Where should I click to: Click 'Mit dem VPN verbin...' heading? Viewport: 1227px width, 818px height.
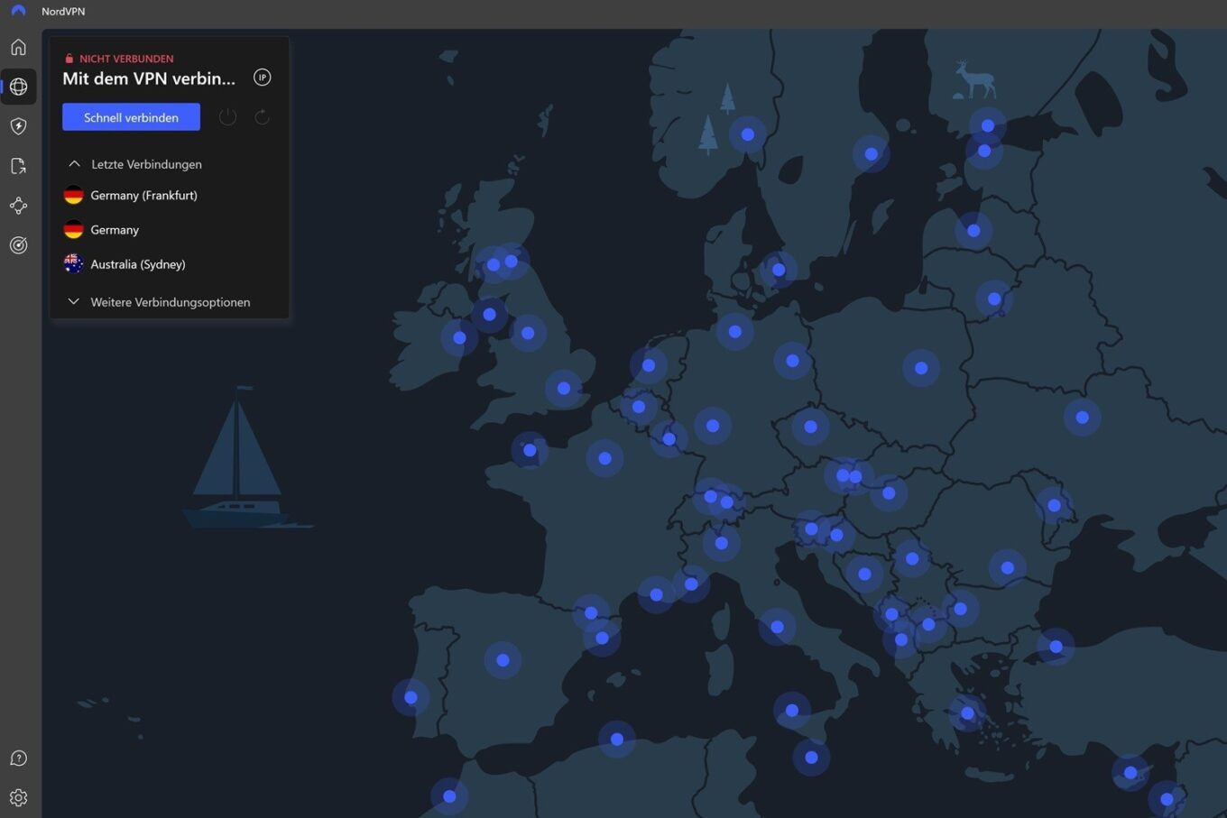pyautogui.click(x=149, y=78)
